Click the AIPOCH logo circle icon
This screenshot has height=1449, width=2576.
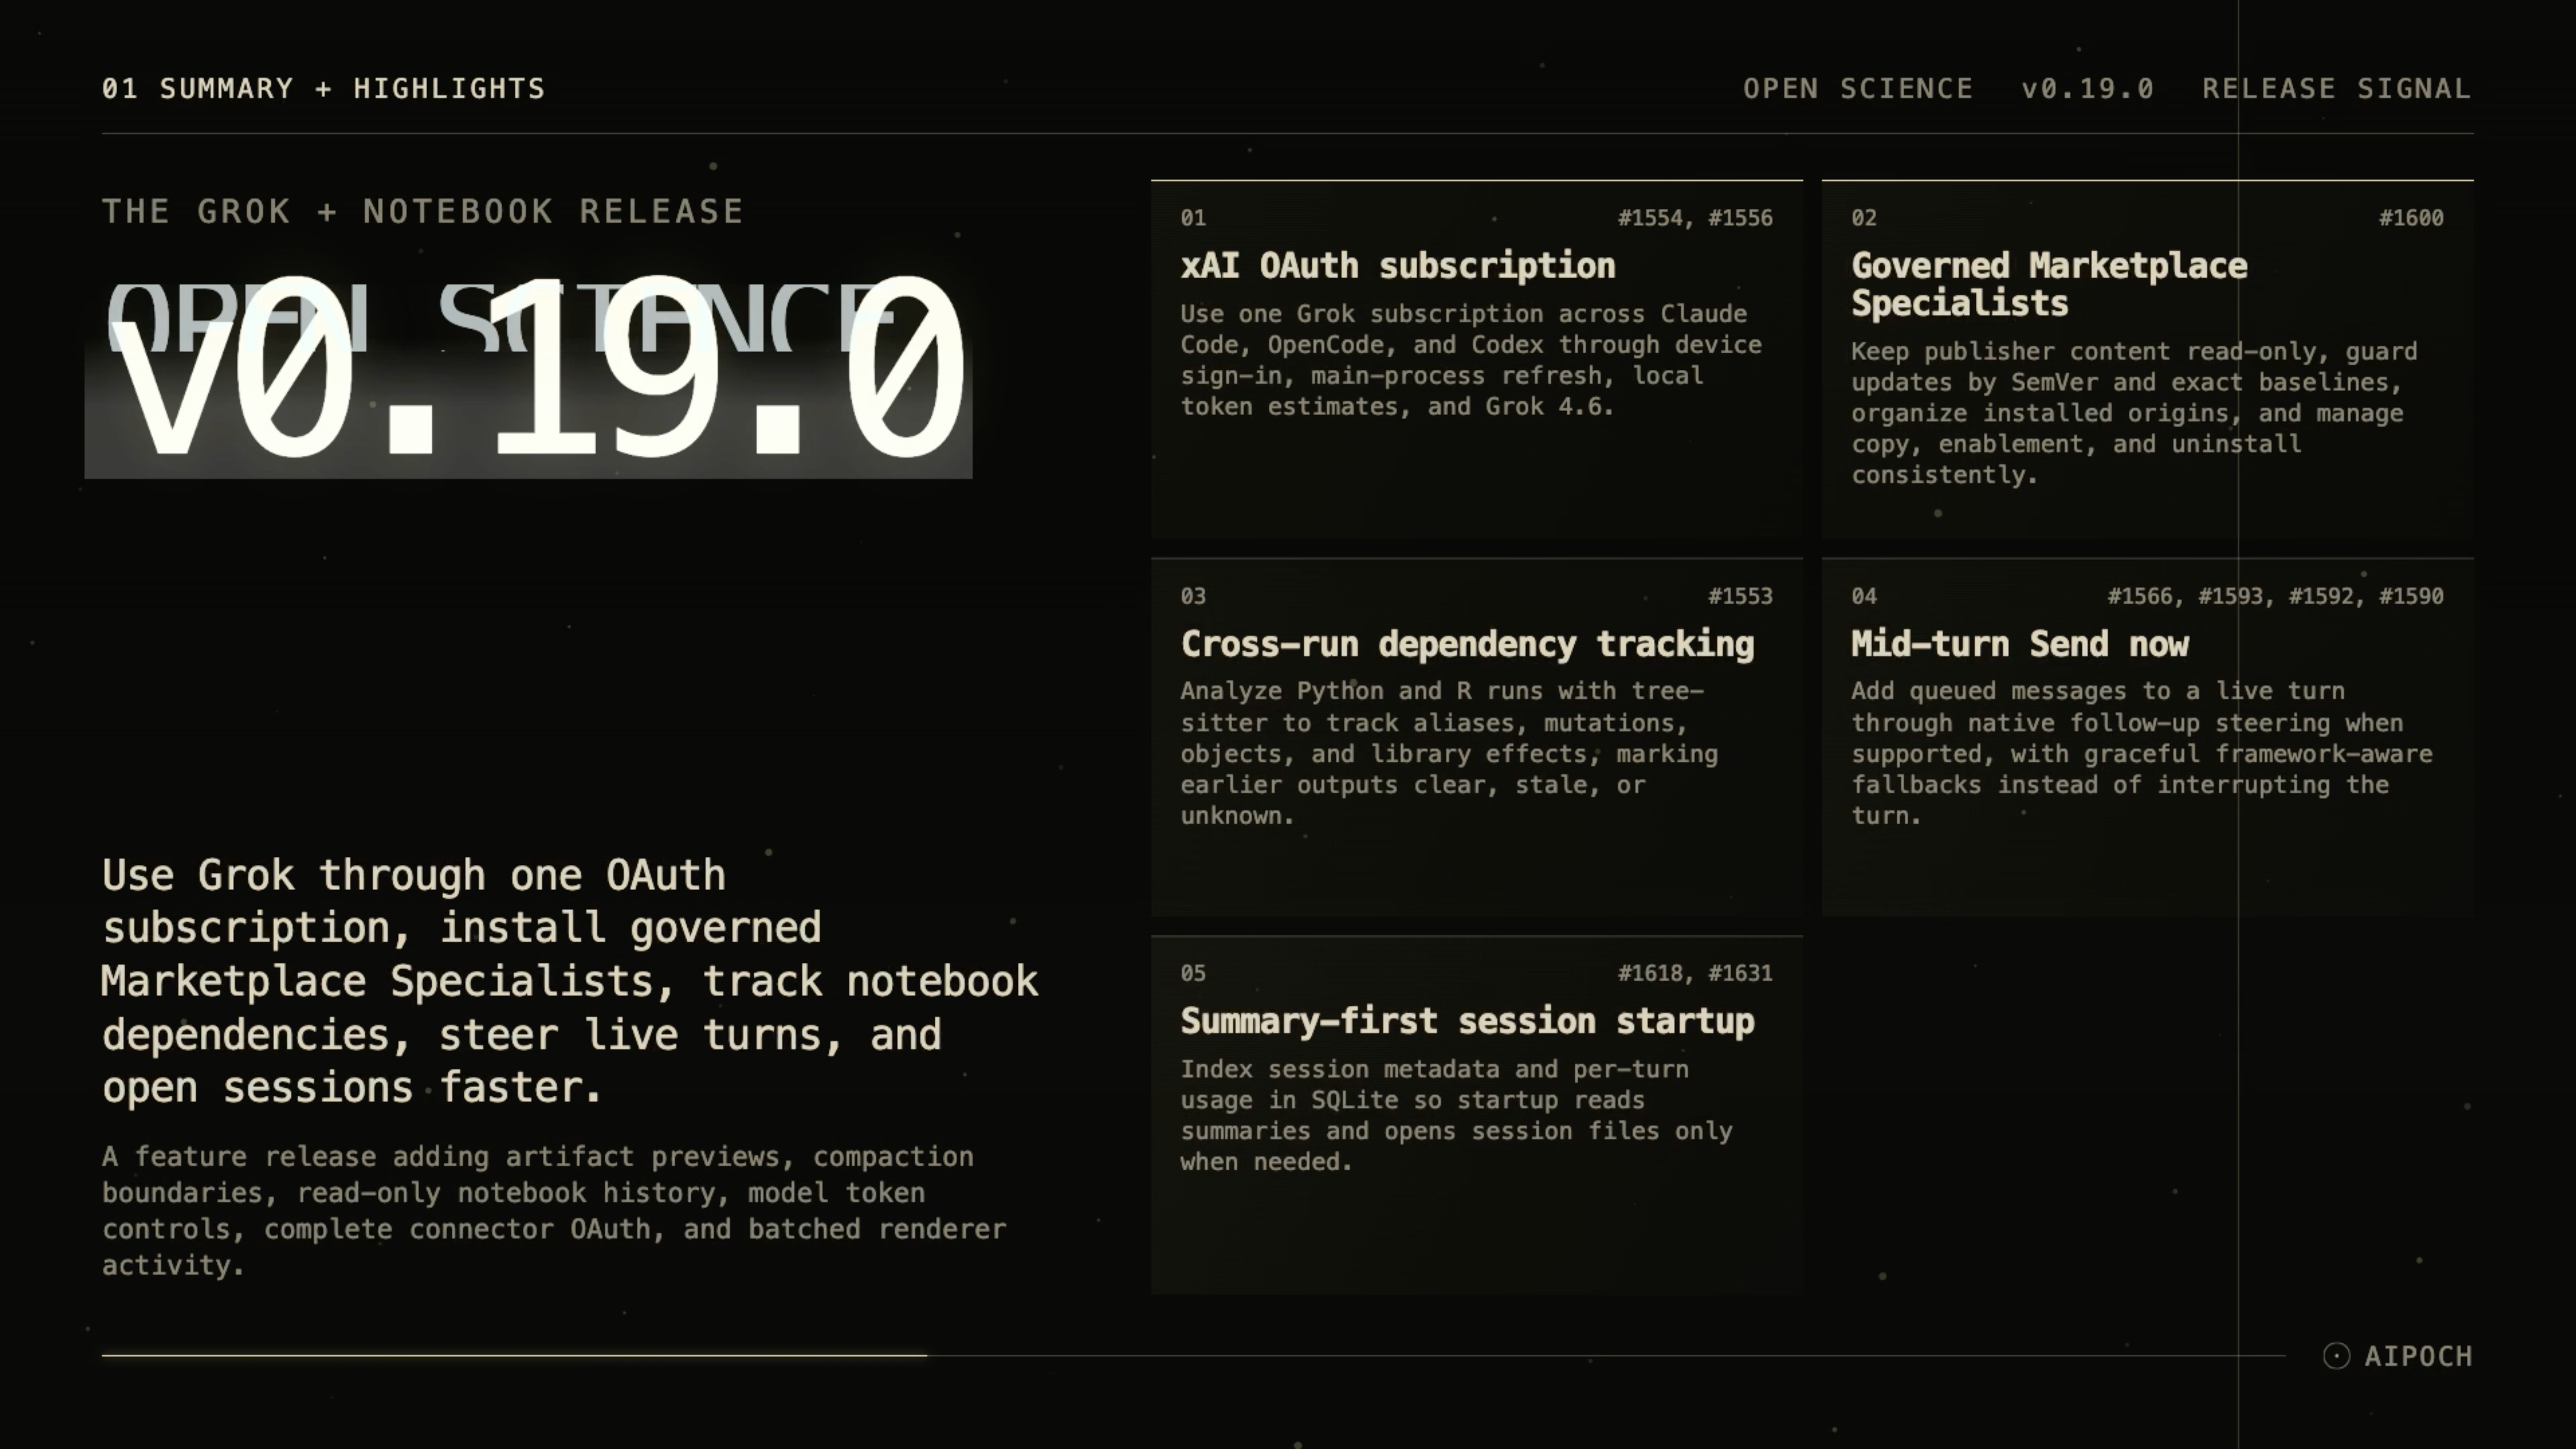tap(2336, 1356)
